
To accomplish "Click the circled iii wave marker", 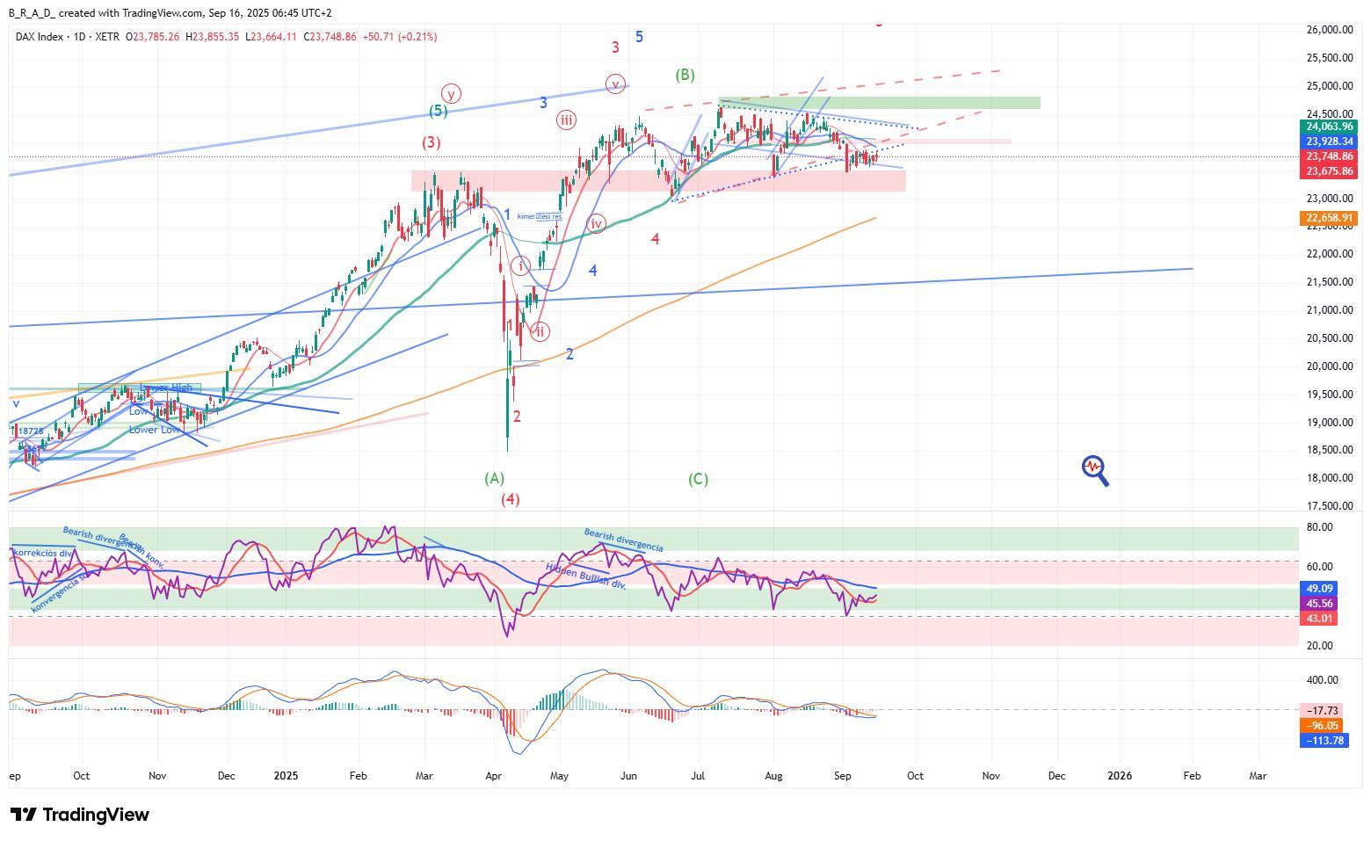I will tap(566, 120).
